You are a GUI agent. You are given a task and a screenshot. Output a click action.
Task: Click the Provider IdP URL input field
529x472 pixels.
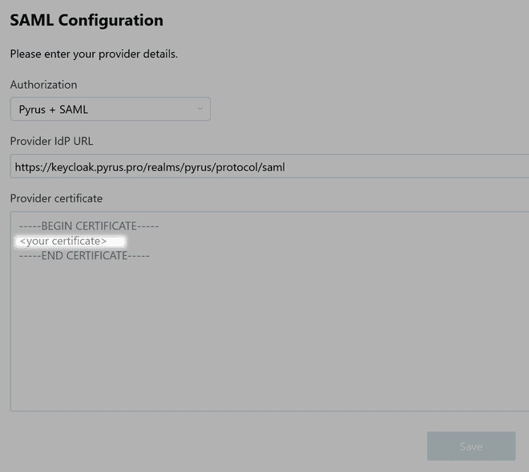[269, 167]
